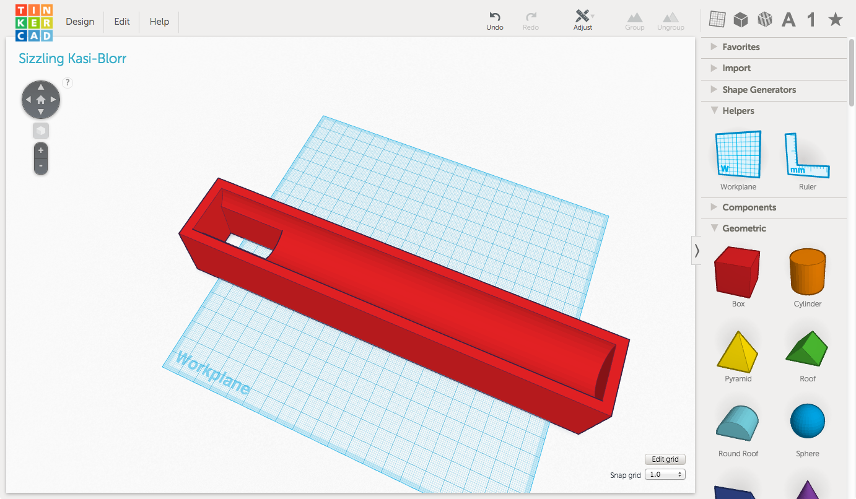Viewport: 856px width, 499px height.
Task: Click the Workplane label on the grid
Action: coord(213,373)
